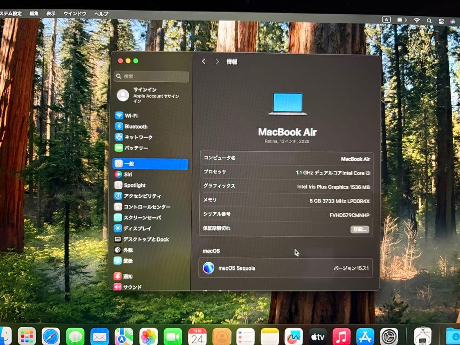Screen dimensions: 460x345
Task: Open the ヘルプ (Help) menu
Action: coord(102,13)
